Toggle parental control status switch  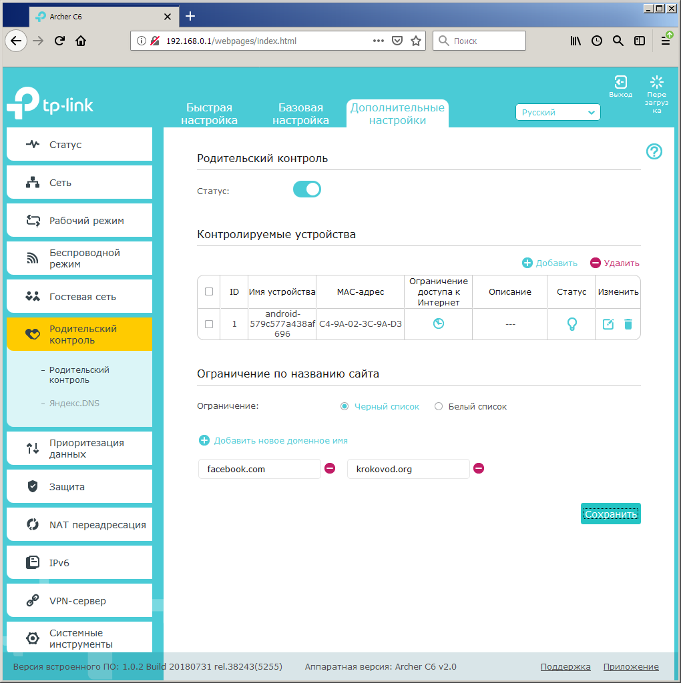(307, 189)
